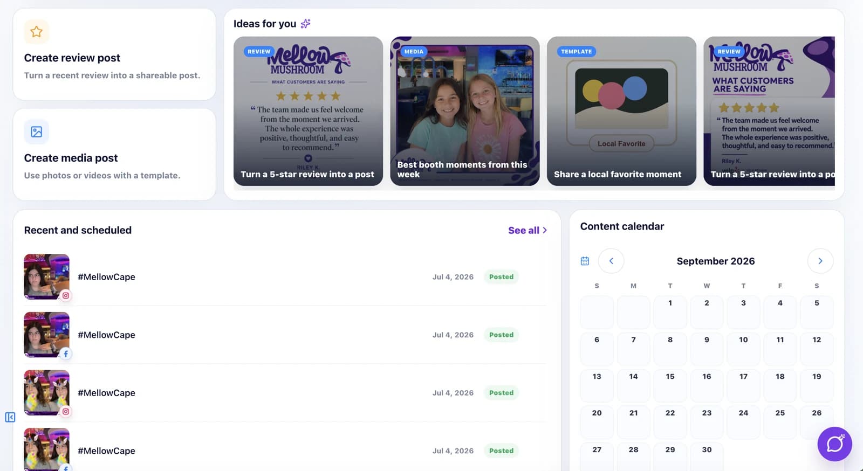The image size is (863, 471).
Task: Select September 10 in the calendar
Action: tap(743, 348)
